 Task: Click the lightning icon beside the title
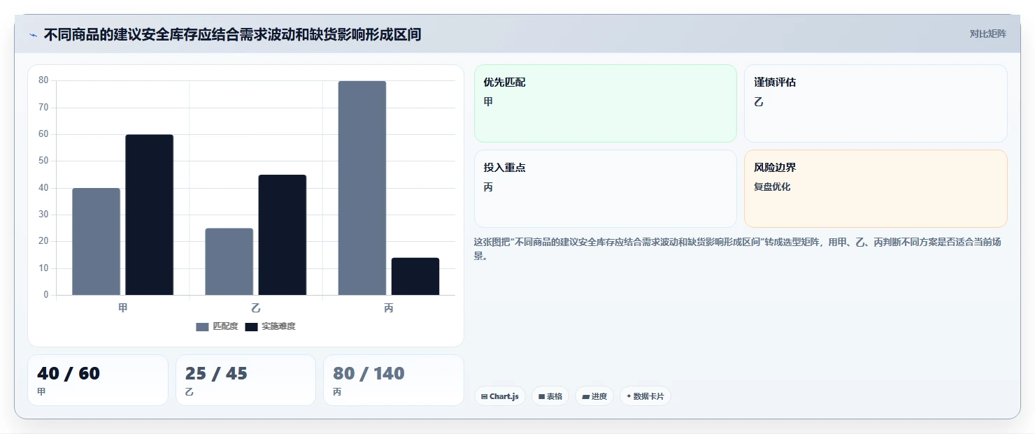[33, 35]
